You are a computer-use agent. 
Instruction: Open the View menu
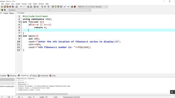click(x=13, y=4)
